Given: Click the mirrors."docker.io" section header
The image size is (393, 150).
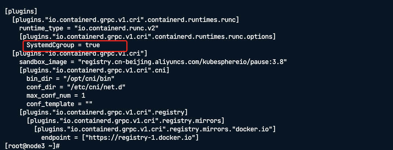Looking at the screenshot, I should [154, 129].
